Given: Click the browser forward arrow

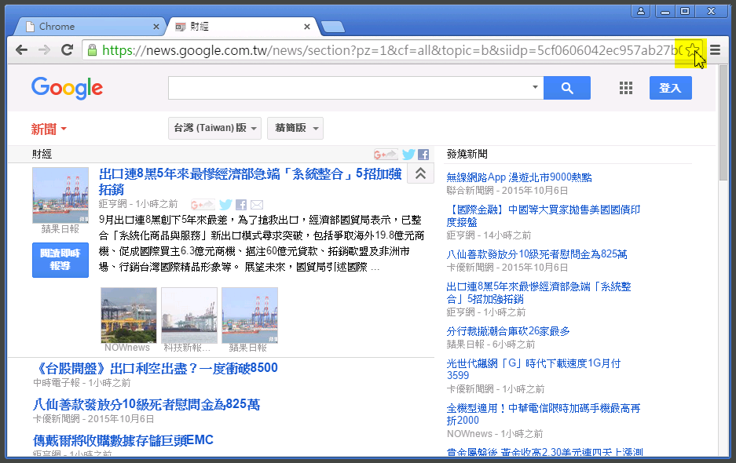Looking at the screenshot, I should 44,49.
